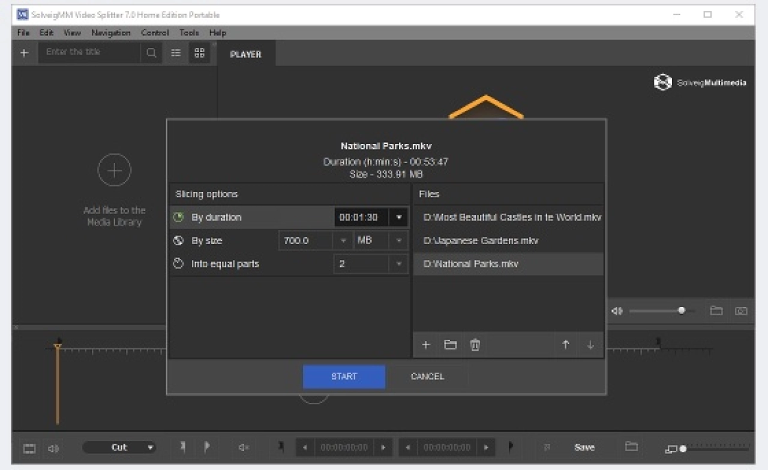Screen dimensions: 768x470
Task: Click the Save button
Action: point(584,447)
